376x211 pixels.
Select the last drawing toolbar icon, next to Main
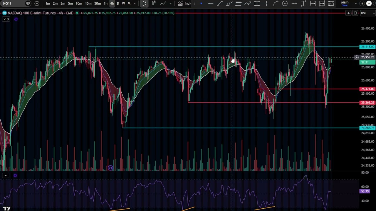331,4
